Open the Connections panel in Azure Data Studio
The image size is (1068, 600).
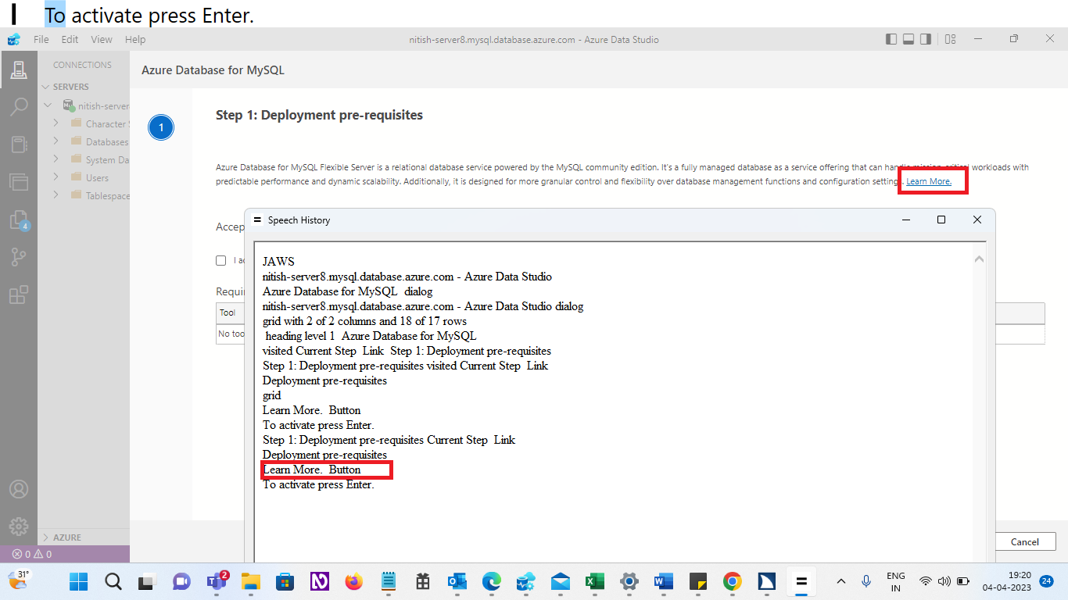point(19,69)
